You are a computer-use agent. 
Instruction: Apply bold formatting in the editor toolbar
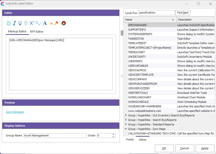9,23
